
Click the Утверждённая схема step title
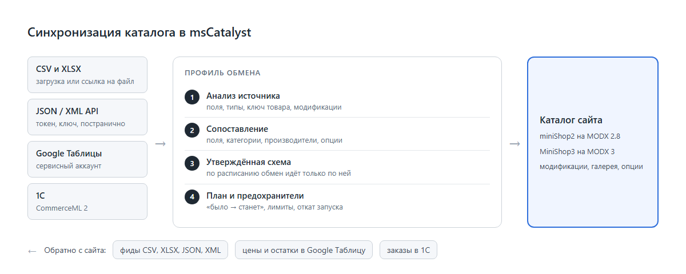coord(249,162)
